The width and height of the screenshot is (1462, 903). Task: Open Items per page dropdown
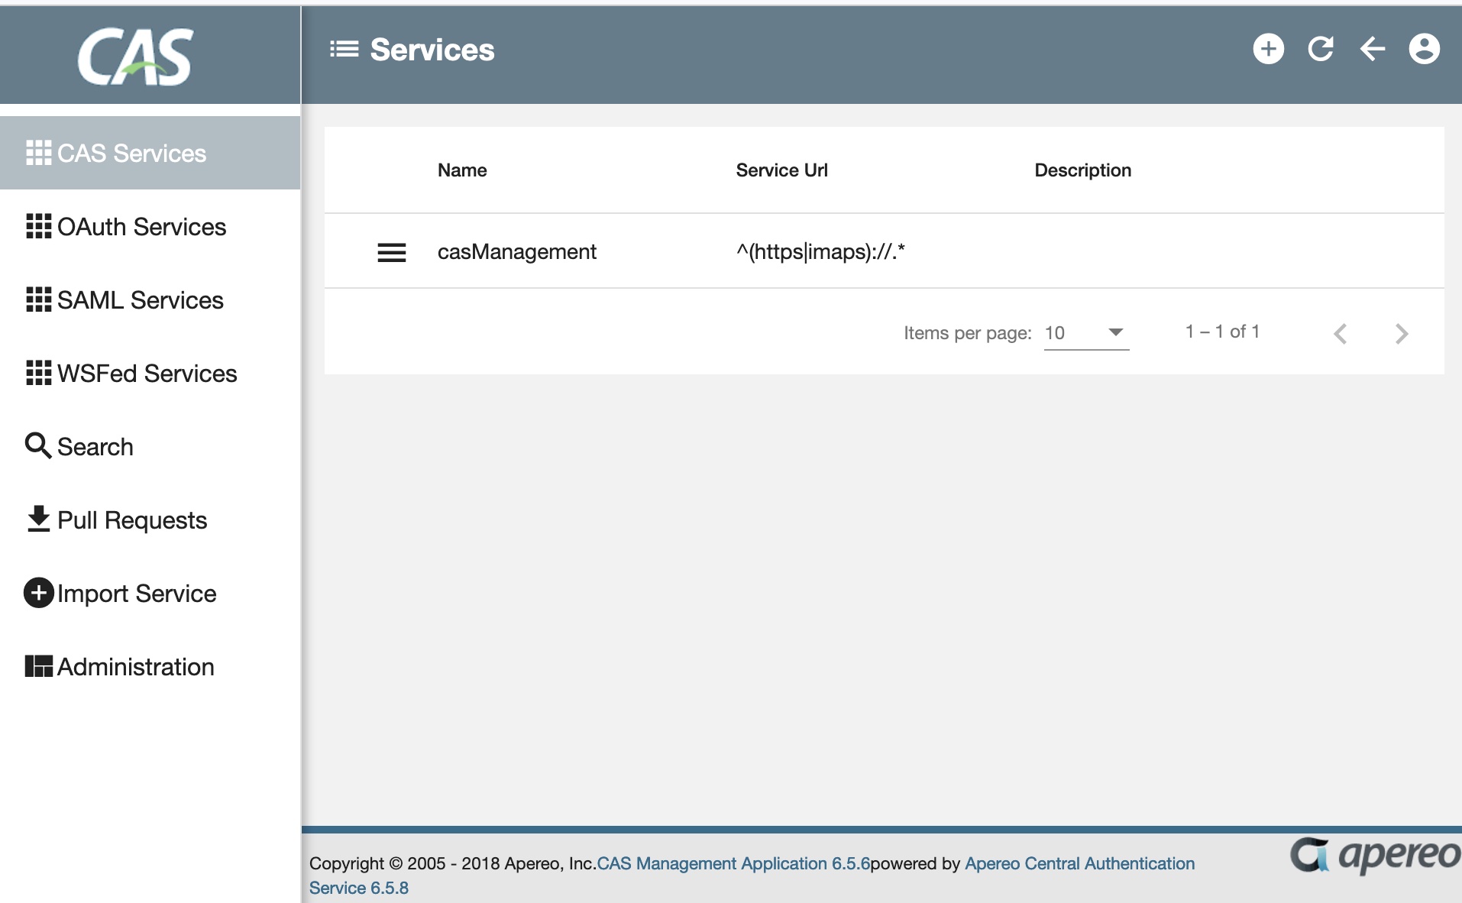[1086, 333]
